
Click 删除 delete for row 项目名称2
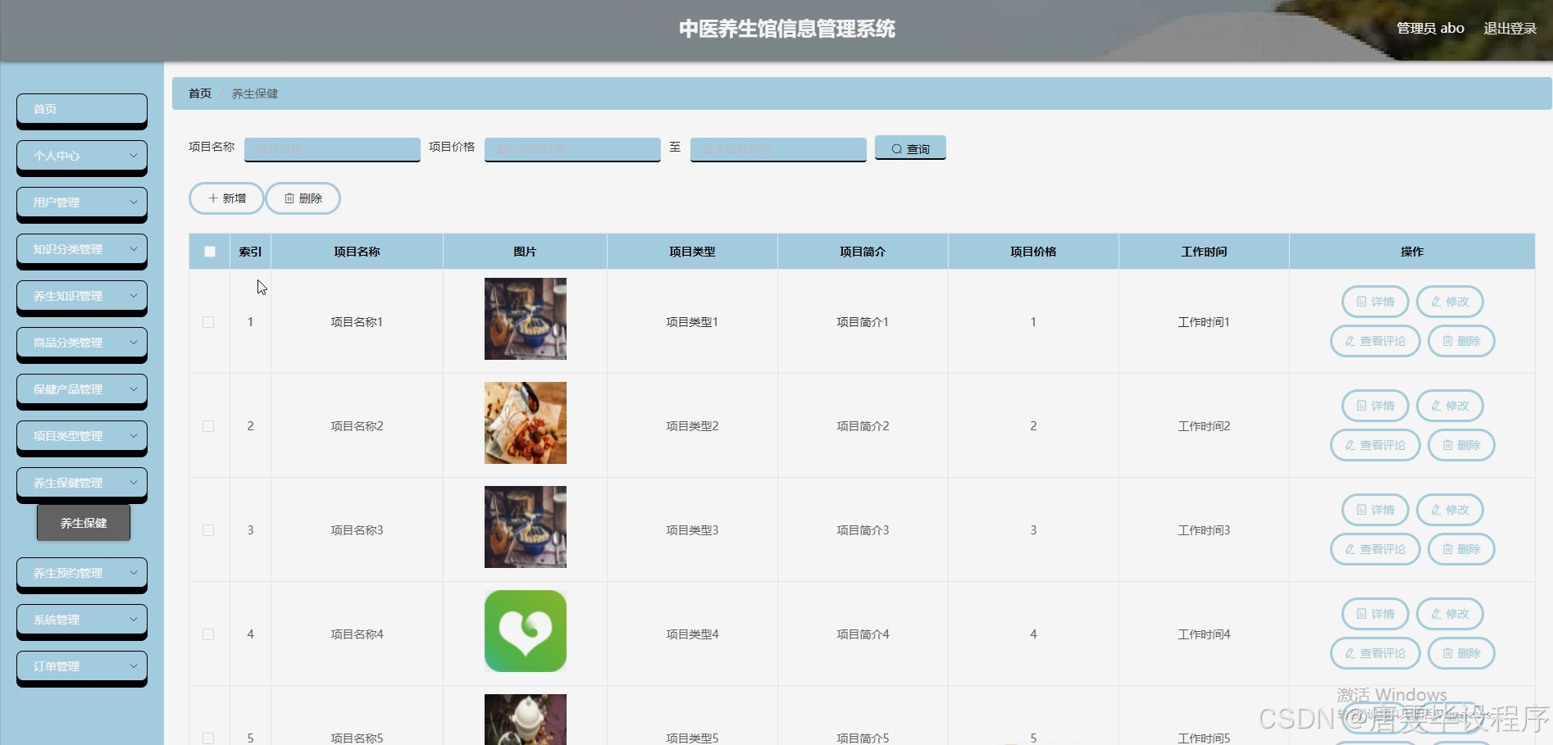(x=1461, y=445)
